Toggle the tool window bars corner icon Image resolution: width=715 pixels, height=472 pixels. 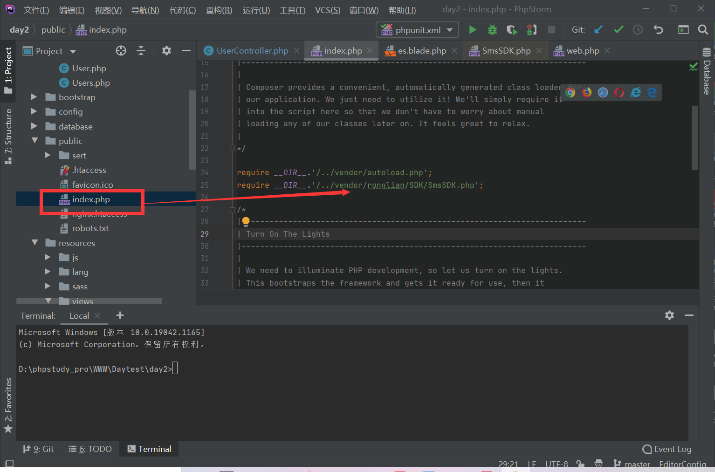[9, 463]
